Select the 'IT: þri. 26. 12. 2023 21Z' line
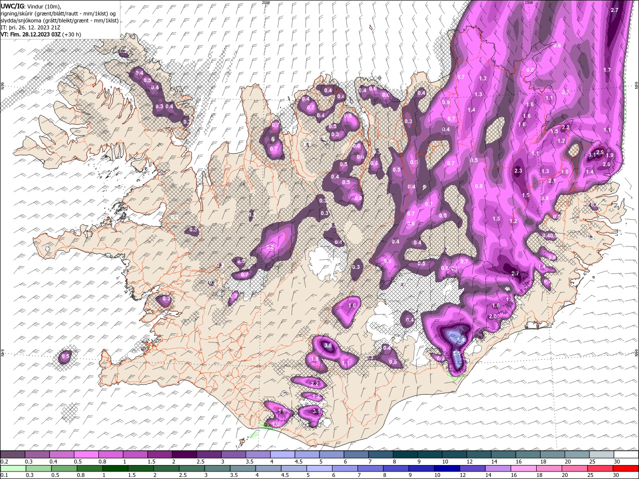 pyautogui.click(x=31, y=27)
